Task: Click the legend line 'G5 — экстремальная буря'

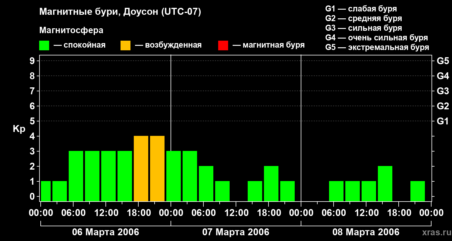Action: (377, 47)
